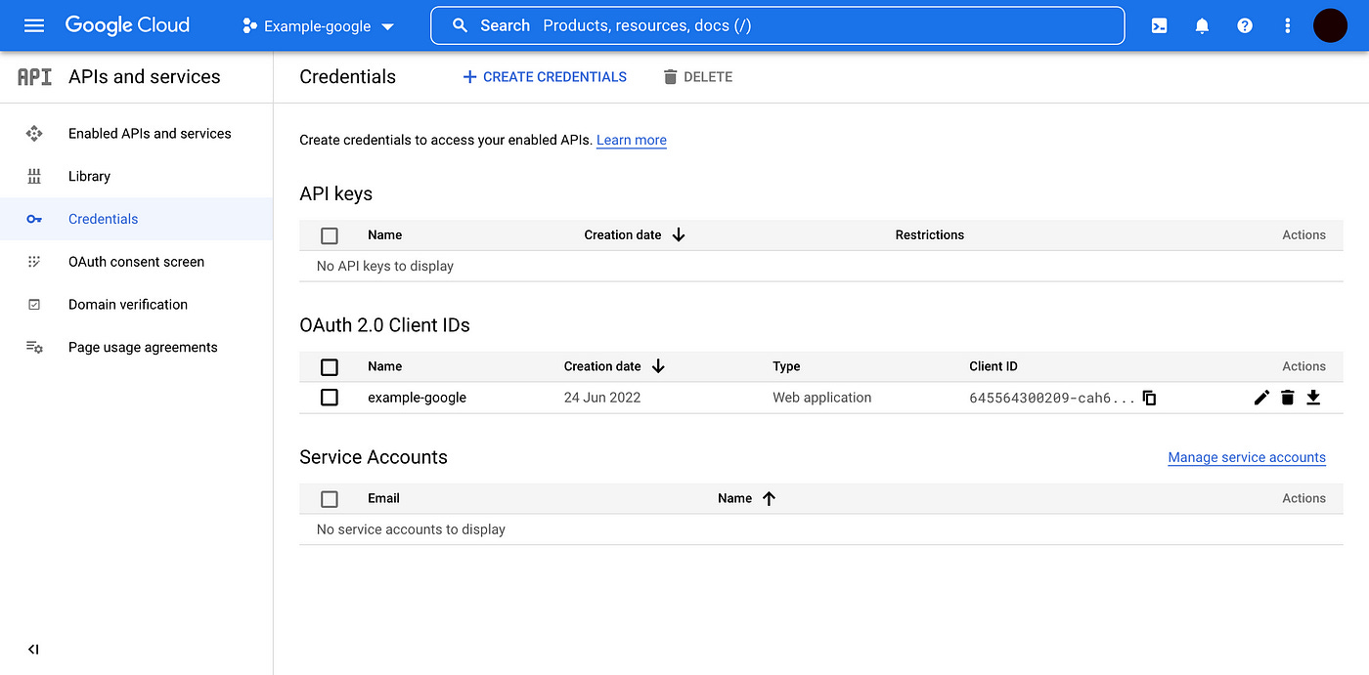1369x675 pixels.
Task: Click the 24 Jun 2022 creation date cell
Action: 602,398
